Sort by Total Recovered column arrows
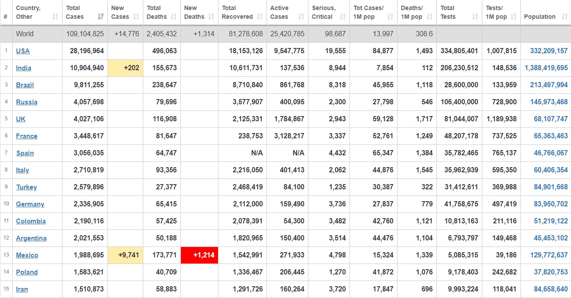This screenshot has height=298, width=571. point(260,17)
